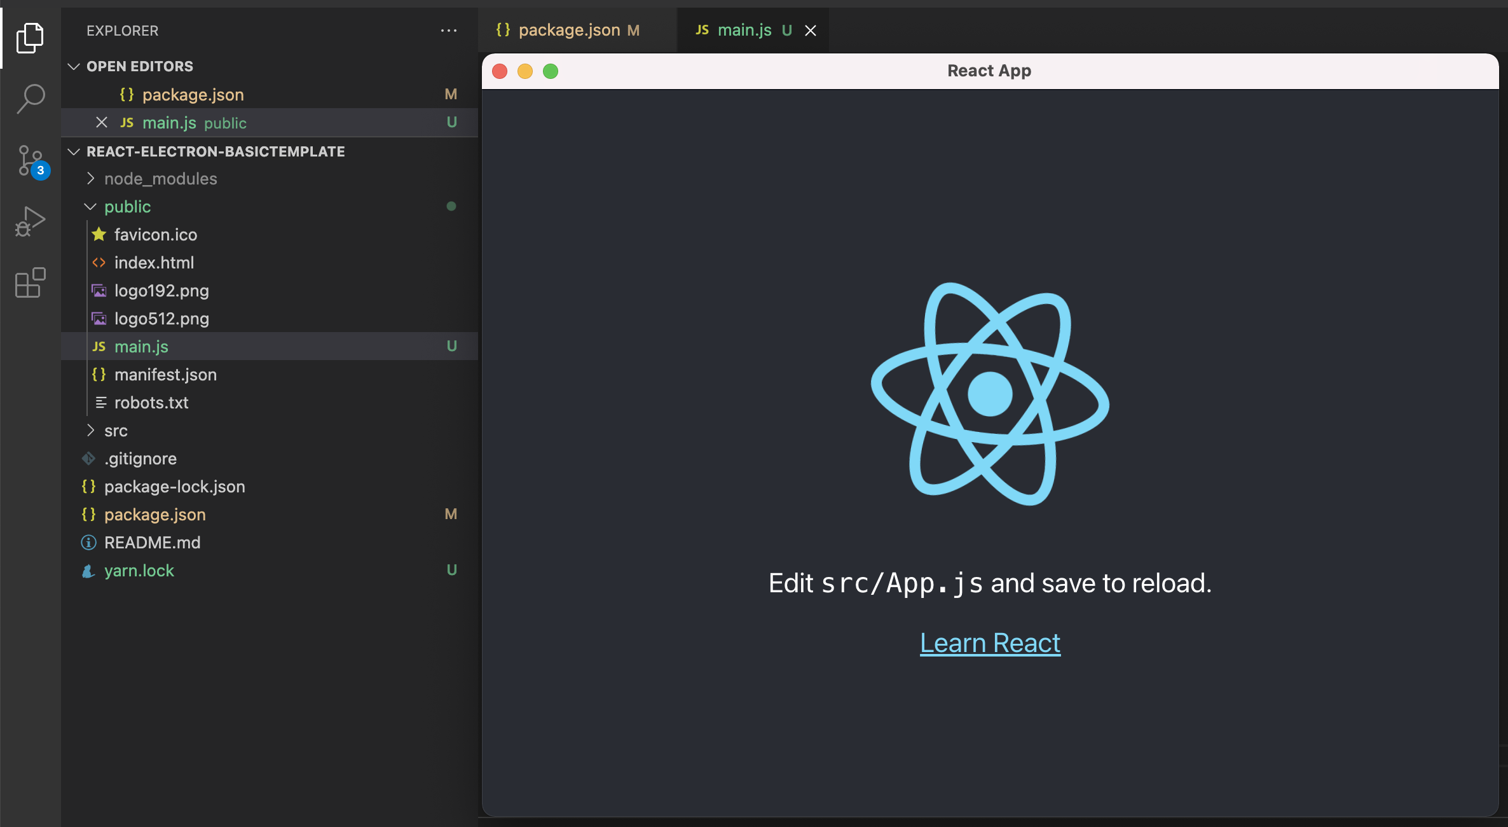
Task: Open favicon.ico with the star icon
Action: (155, 235)
